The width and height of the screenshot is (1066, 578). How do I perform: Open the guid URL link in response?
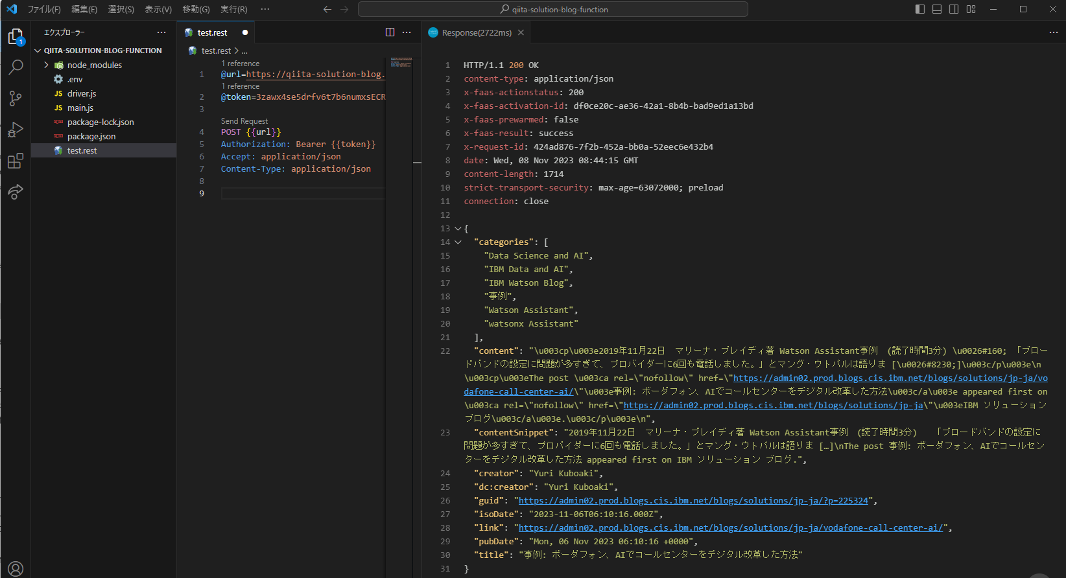click(693, 501)
